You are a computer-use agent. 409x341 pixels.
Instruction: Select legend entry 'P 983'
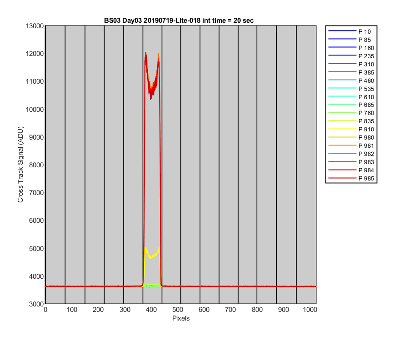pyautogui.click(x=351, y=162)
